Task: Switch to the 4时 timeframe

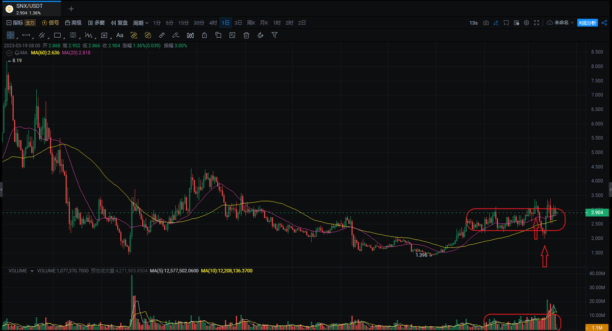Action: [x=213, y=23]
